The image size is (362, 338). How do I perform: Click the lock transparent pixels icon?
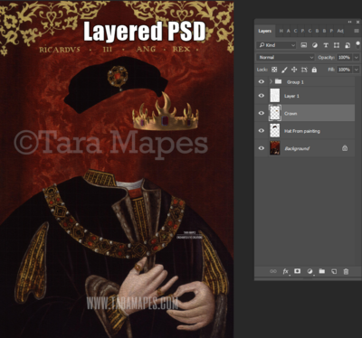pyautogui.click(x=274, y=70)
